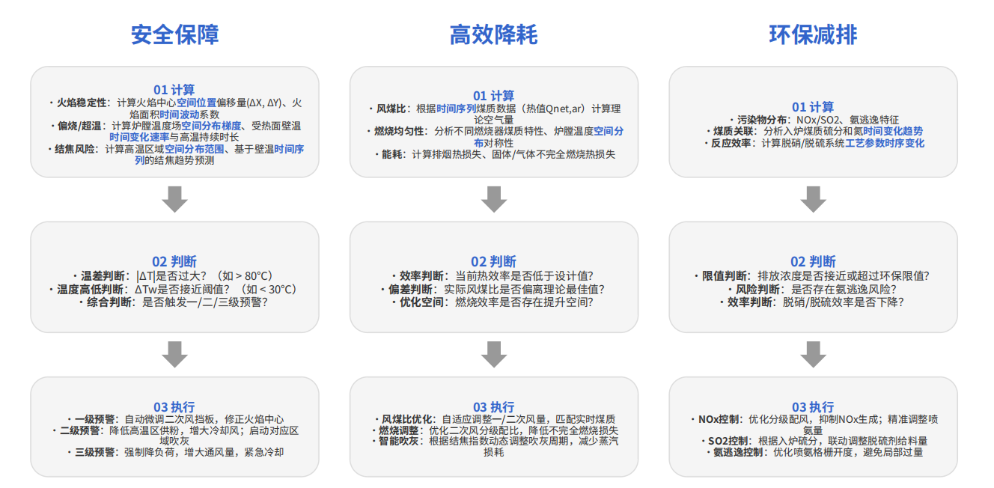This screenshot has width=994, height=488.
Task: Click the bold 风煤比优化 label
Action: tap(406, 419)
